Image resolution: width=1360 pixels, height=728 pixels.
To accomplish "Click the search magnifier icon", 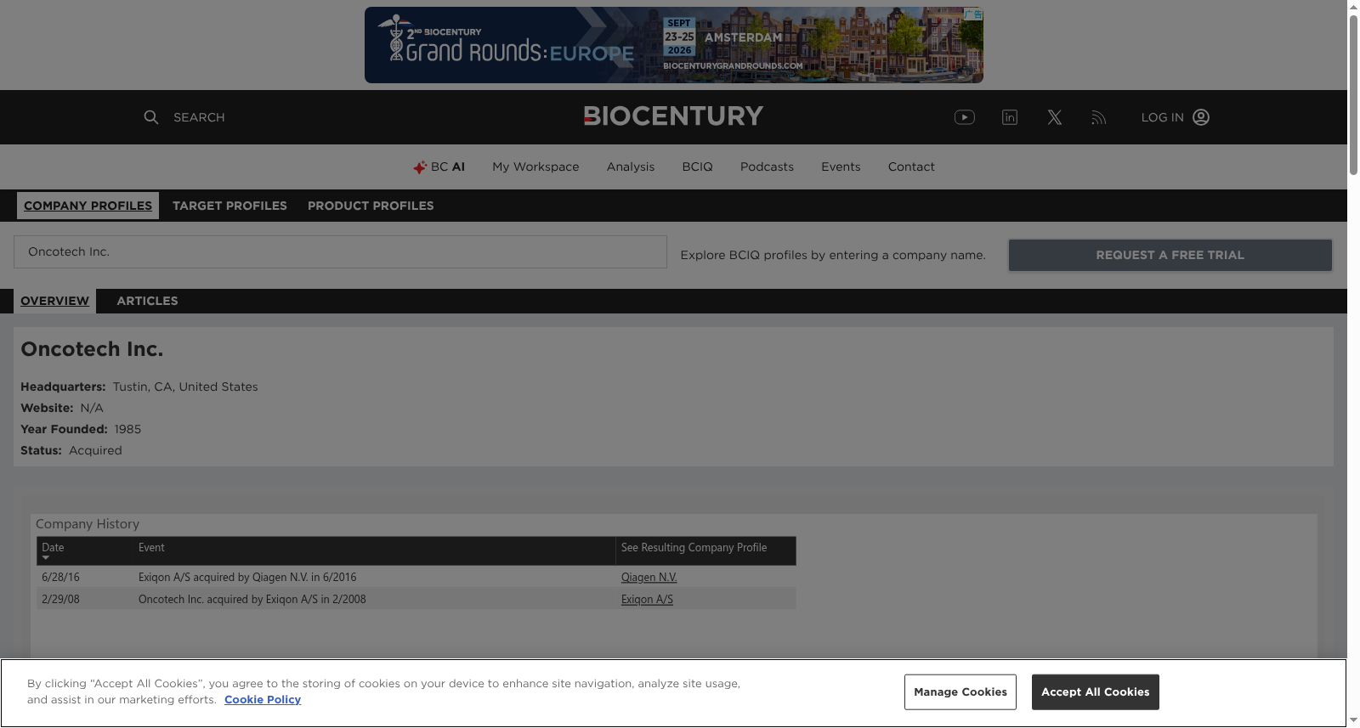I will [x=151, y=117].
